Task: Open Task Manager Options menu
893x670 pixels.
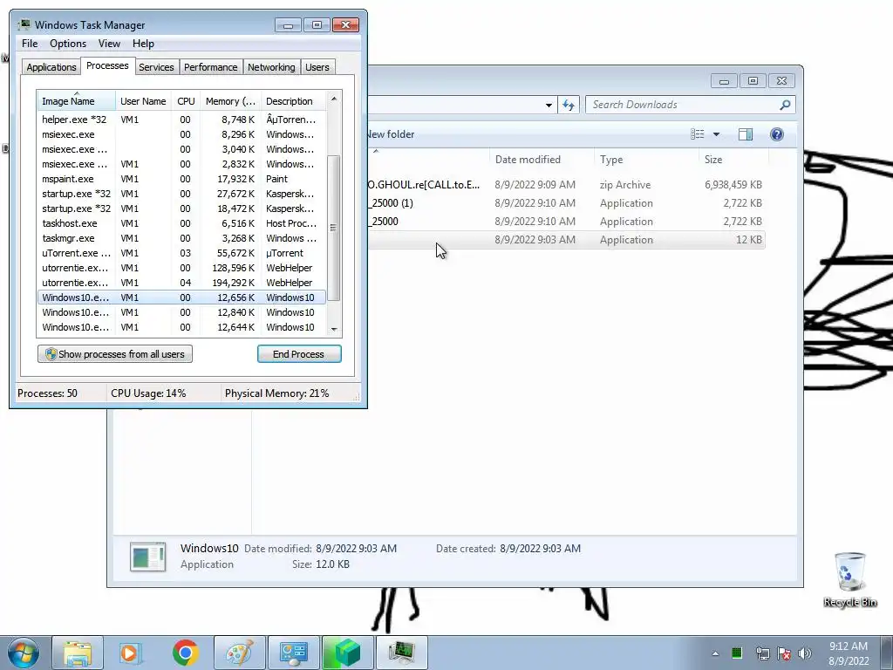Action: point(68,44)
